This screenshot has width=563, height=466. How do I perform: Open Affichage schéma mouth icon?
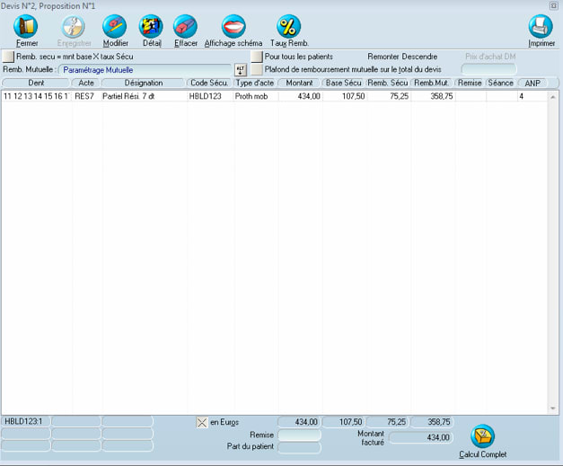pyautogui.click(x=233, y=27)
